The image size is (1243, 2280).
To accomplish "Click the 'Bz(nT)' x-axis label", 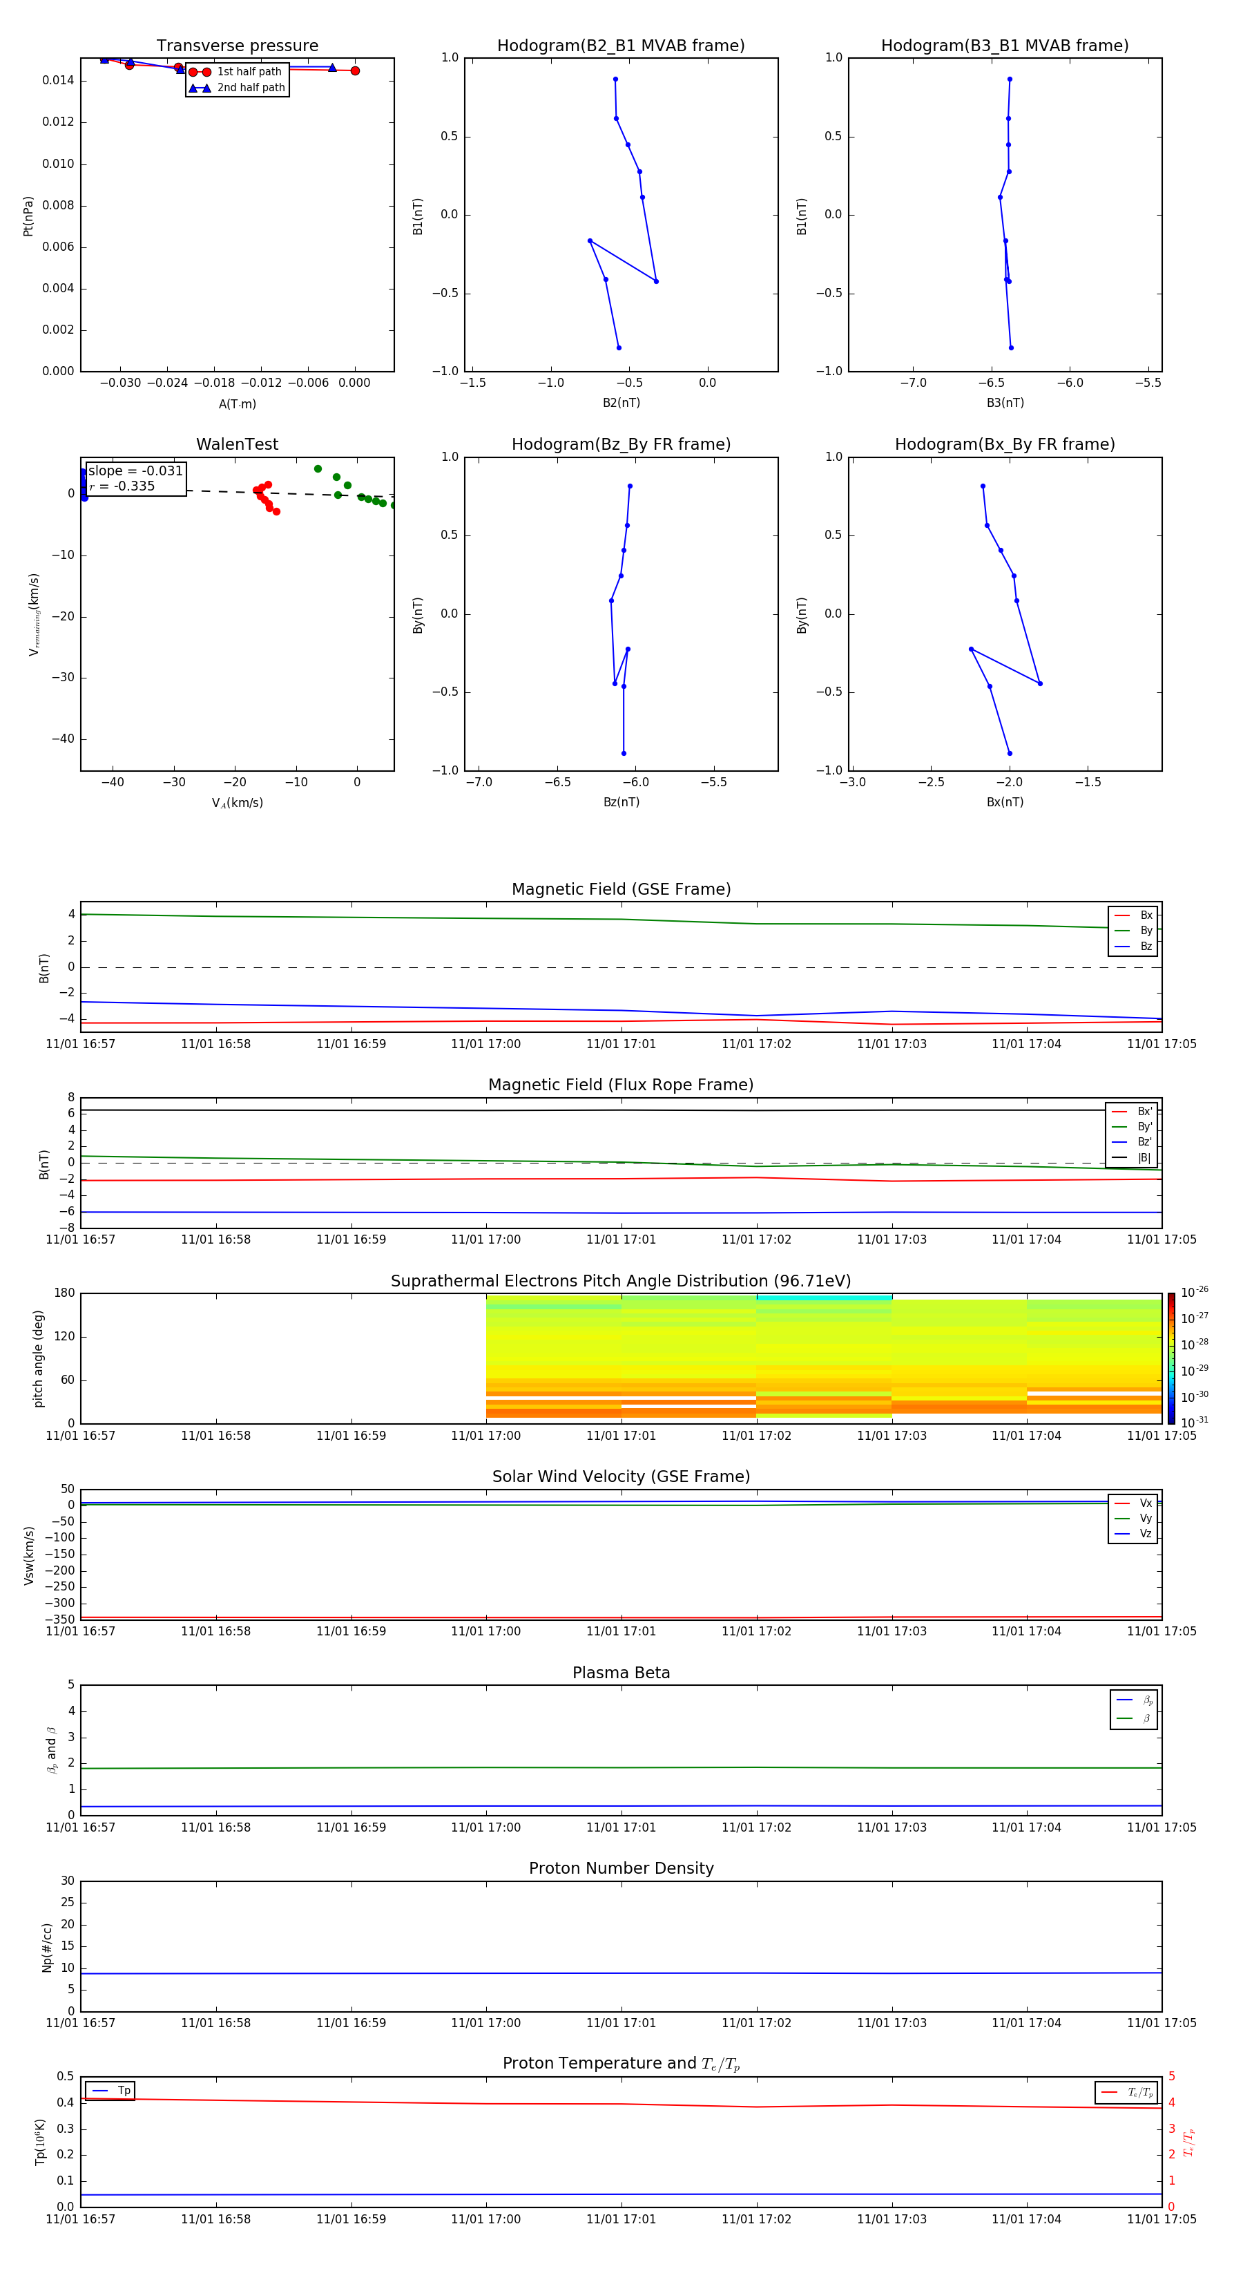I will pos(621,802).
